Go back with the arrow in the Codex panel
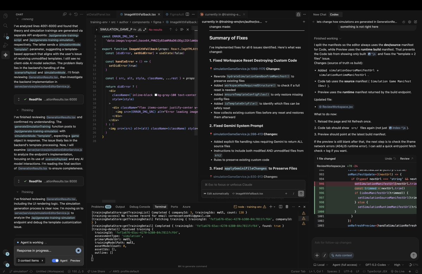 click(x=314, y=22)
